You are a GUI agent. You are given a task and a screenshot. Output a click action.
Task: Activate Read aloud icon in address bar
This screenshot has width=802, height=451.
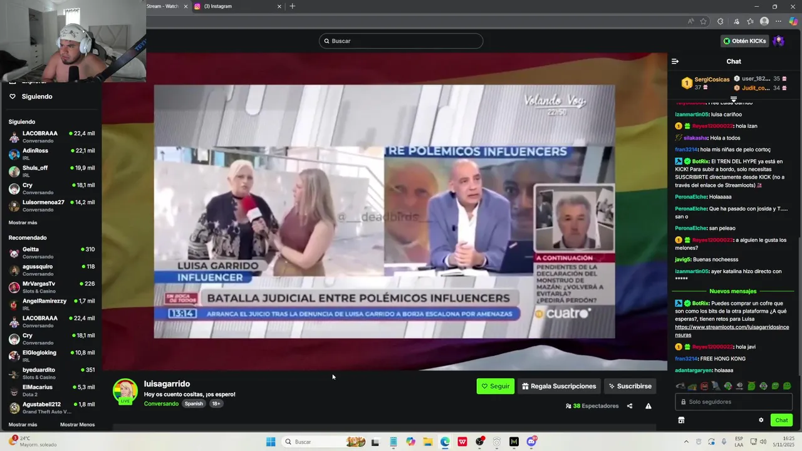pyautogui.click(x=690, y=21)
